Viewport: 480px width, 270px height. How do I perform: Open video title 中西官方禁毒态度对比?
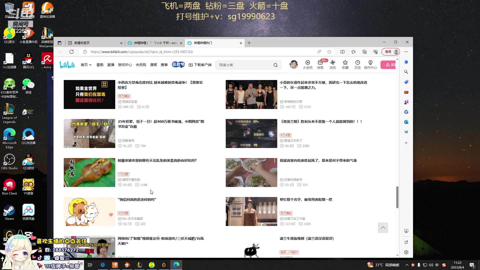[160, 85]
